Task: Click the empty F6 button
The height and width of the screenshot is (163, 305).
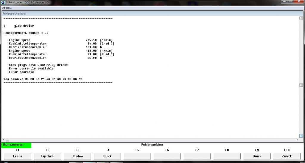Action: (x=167, y=156)
